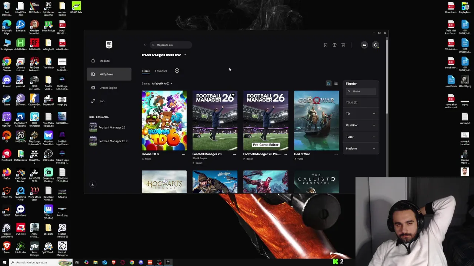Viewport: 474px width, 266px height.
Task: Open God of War options menu
Action: pos(336,154)
